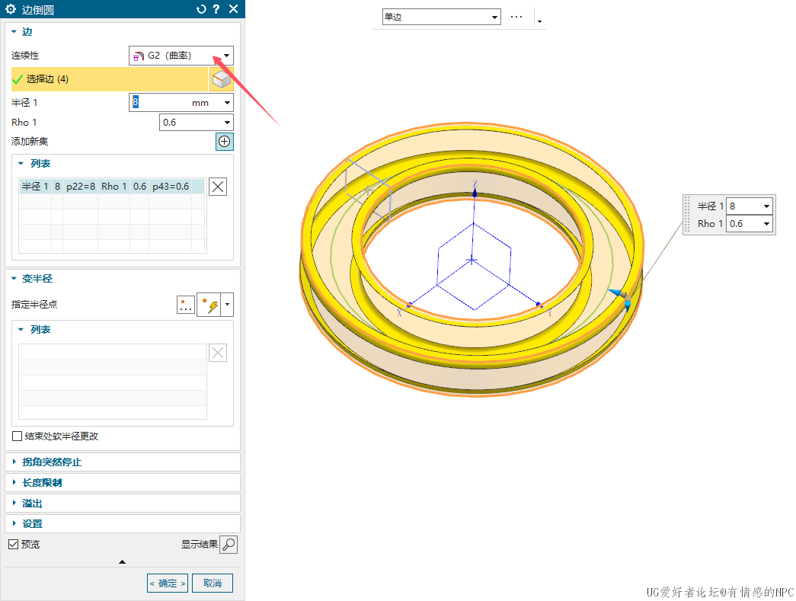This screenshot has height=601, width=796.
Task: Click the confirm OK button
Action: [167, 583]
